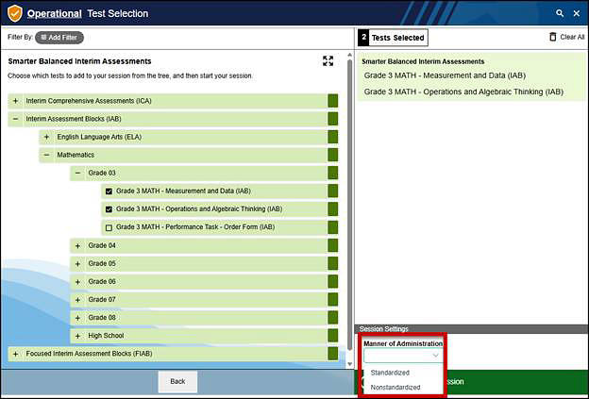Open the Manner of Administration dropdown
Viewport: 589px width, 399px height.
click(403, 356)
